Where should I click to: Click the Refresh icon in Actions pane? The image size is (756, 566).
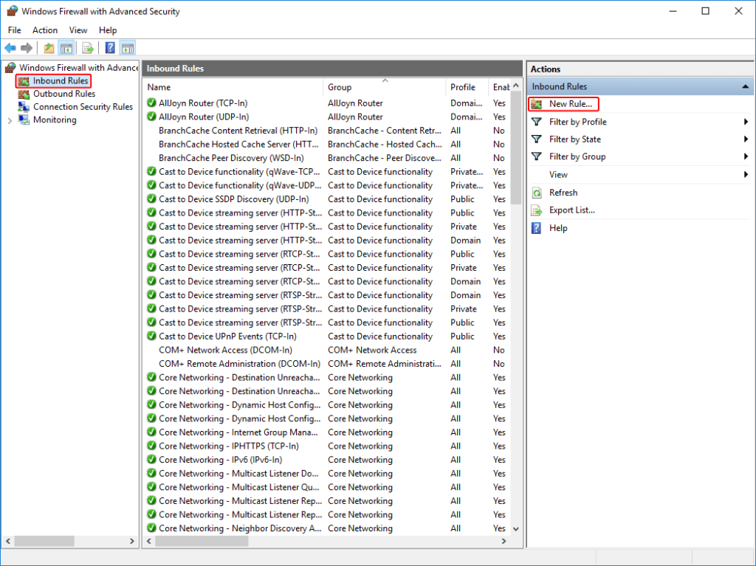coord(537,192)
